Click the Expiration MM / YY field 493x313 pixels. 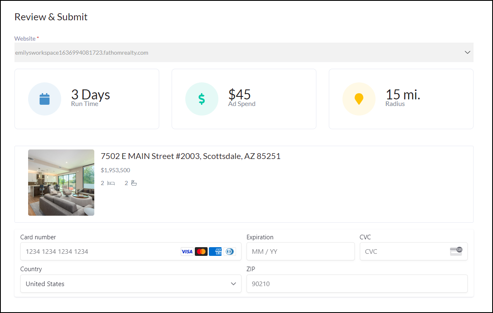(x=301, y=251)
